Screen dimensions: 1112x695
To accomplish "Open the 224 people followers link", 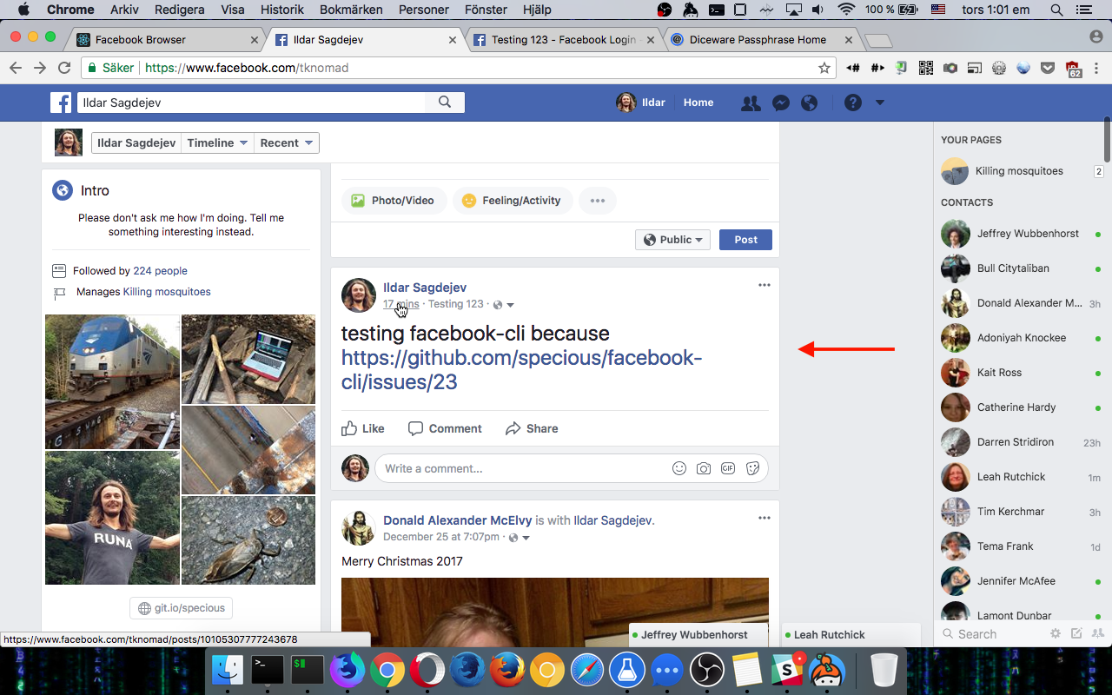I will click(x=160, y=271).
